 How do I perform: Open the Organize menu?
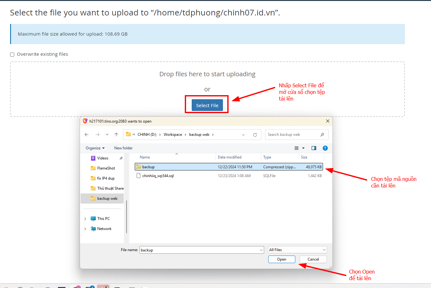[95, 148]
